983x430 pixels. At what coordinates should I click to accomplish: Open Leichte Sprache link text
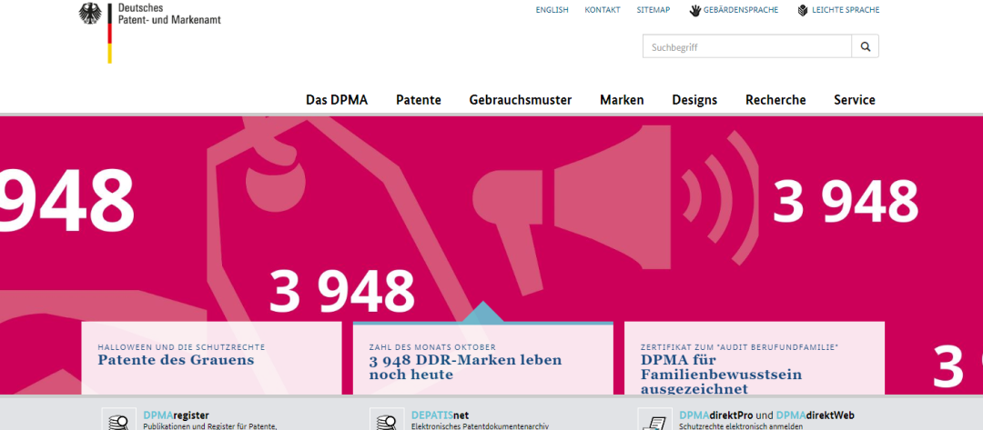click(x=846, y=10)
